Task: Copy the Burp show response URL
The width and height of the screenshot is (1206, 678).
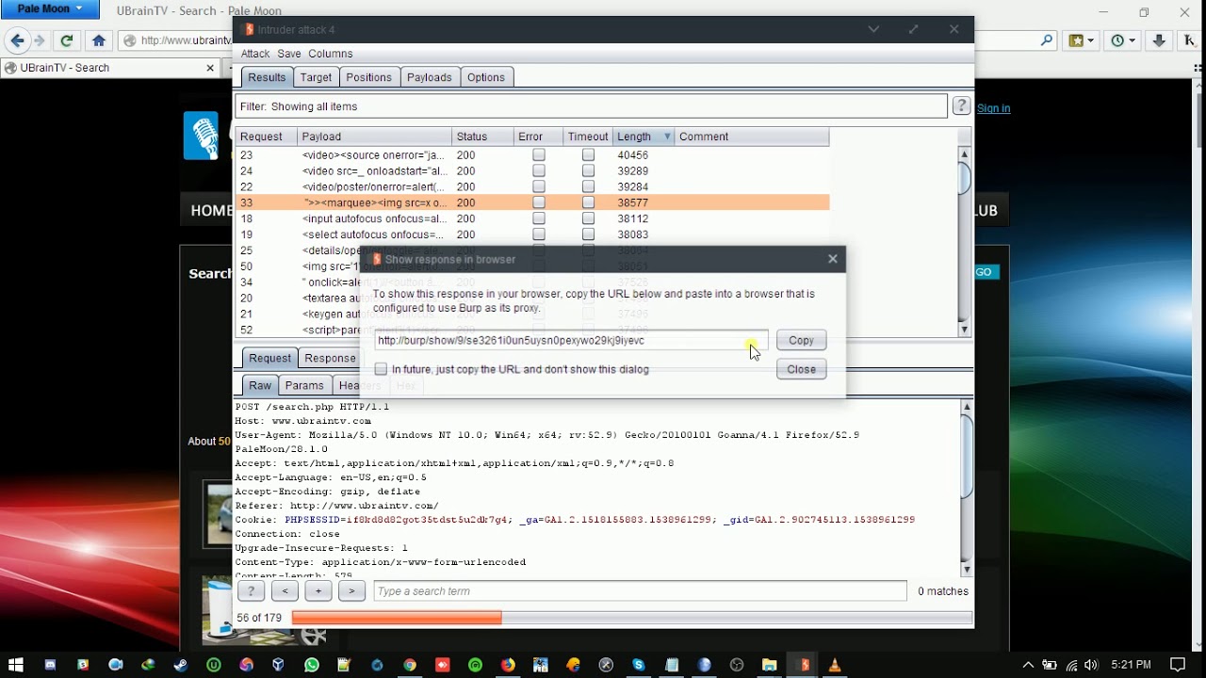Action: (x=801, y=340)
